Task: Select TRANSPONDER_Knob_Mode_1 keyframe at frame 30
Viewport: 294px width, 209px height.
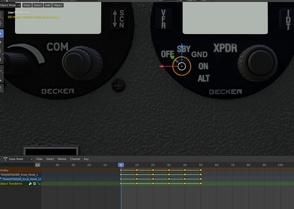Action: point(169,175)
